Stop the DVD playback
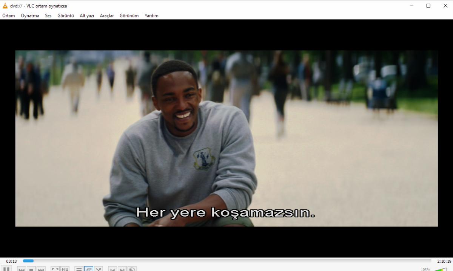This screenshot has height=271, width=453. click(31, 269)
